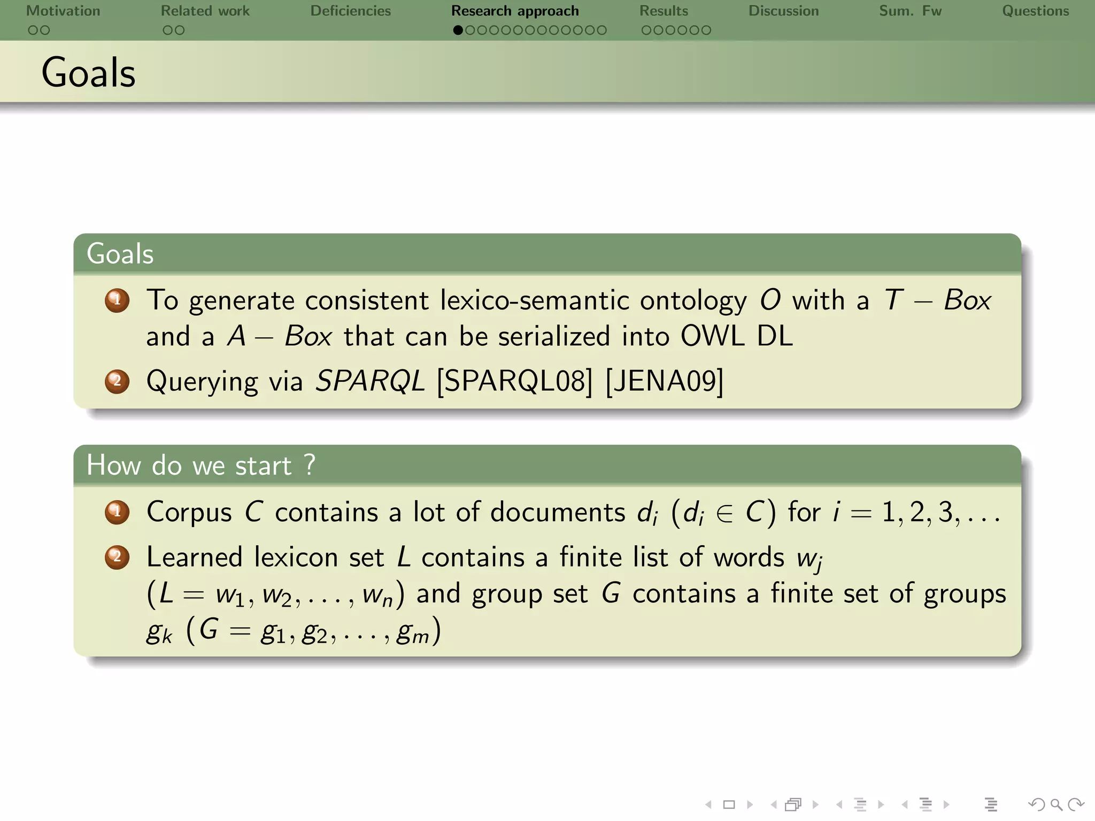Click the large 'Goals' frame title
Image resolution: width=1095 pixels, height=821 pixels.
tap(89, 72)
